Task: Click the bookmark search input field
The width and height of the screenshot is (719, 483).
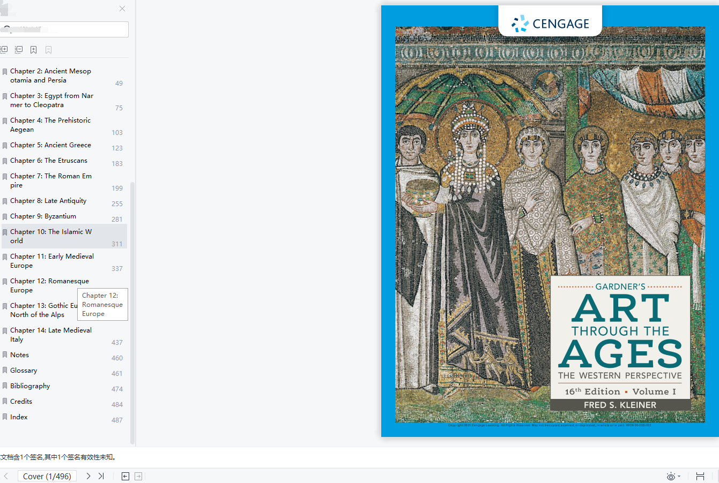Action: point(64,29)
